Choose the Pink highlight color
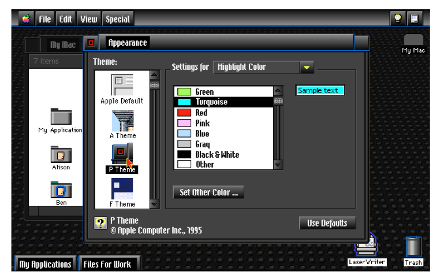440x278 pixels. (x=223, y=123)
